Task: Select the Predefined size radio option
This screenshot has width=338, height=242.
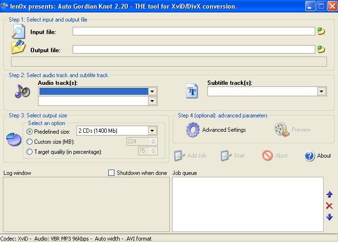Action: coord(29,131)
